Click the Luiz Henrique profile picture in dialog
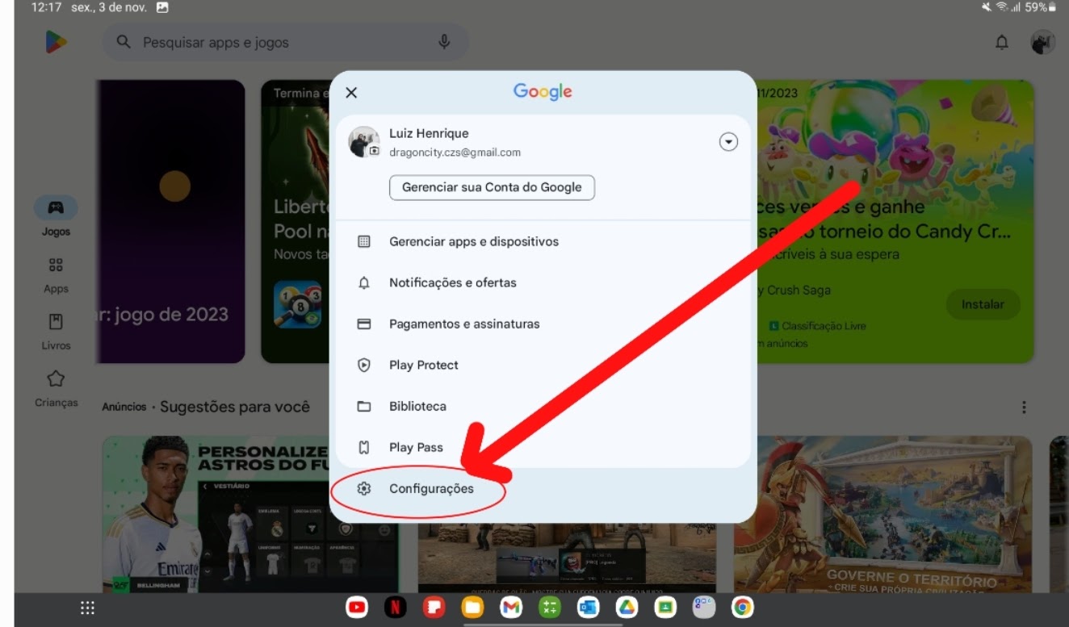This screenshot has height=627, width=1069. click(363, 142)
